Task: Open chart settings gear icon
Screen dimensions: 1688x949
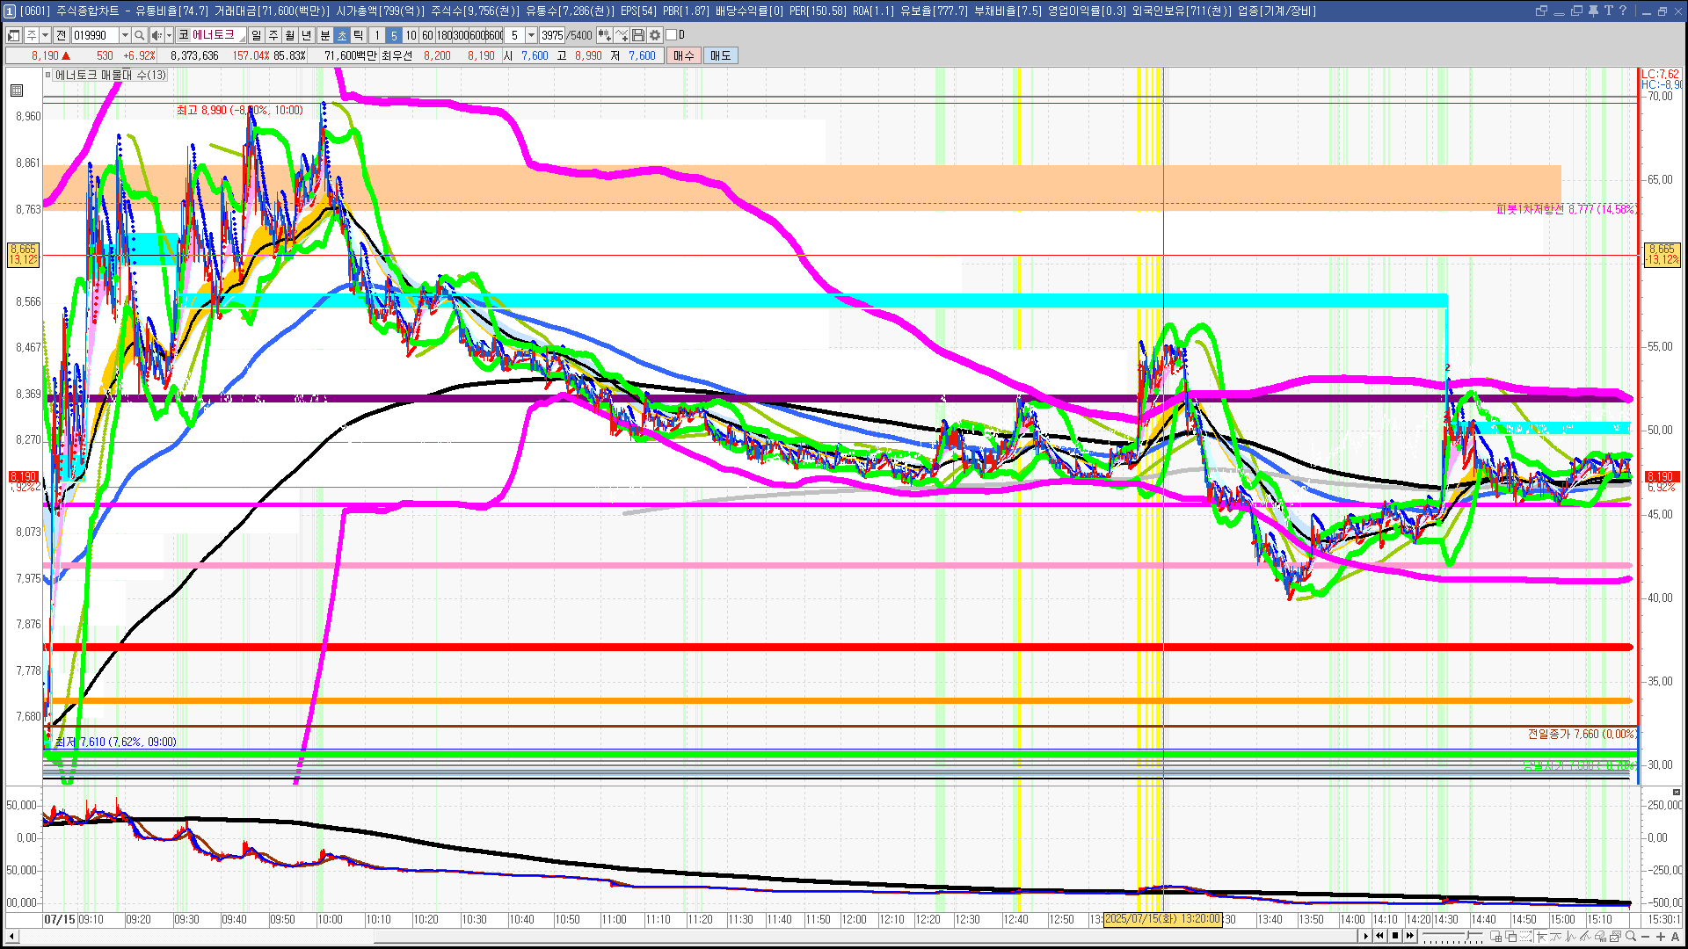Action: coord(655,35)
